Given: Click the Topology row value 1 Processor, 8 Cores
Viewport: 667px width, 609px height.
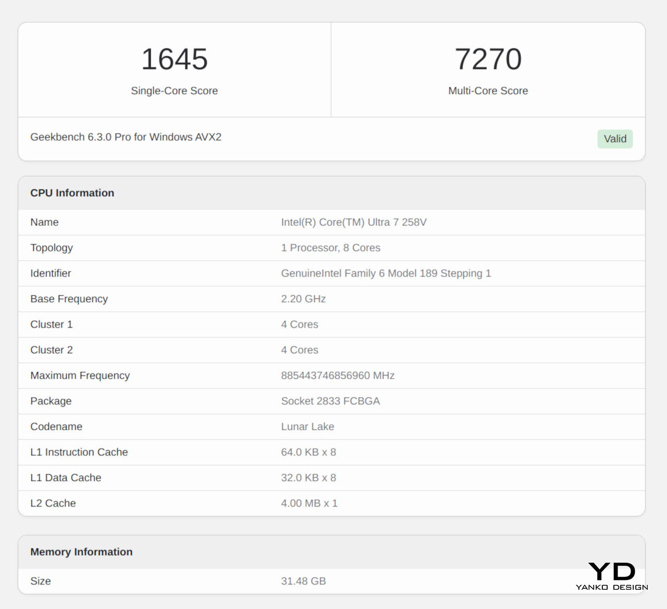Looking at the screenshot, I should pos(330,248).
